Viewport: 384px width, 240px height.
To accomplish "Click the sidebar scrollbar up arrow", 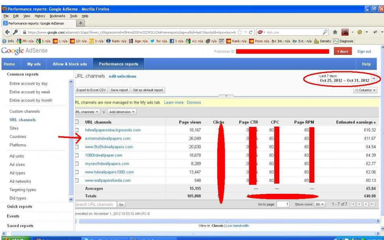I will (71, 82).
